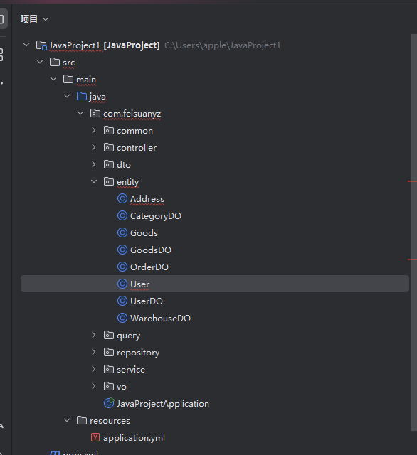Select the JavaProjectApplication class name
Screen dimensions: 417x455
coord(163,404)
